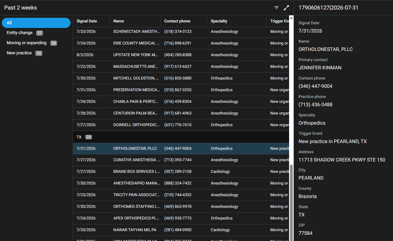Select PRESERVATION MEDICA… row

181,90
